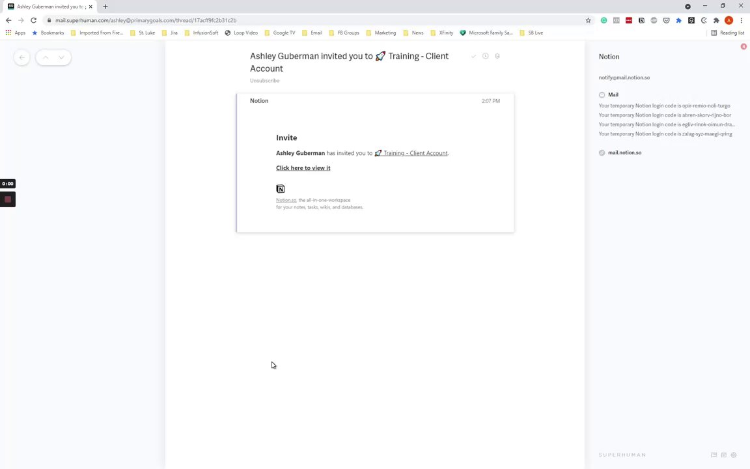Screen dimensions: 750x469
Task: Click the Superhuman chat icon at bottom right
Action: [714, 455]
